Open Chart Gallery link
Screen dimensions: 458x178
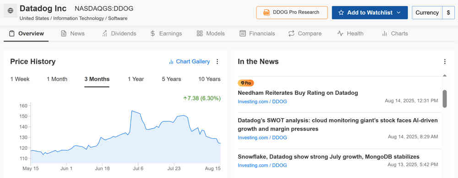click(189, 62)
